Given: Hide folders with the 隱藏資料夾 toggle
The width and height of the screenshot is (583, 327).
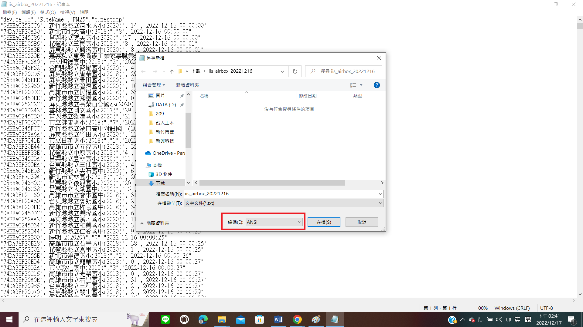Looking at the screenshot, I should (x=155, y=223).
